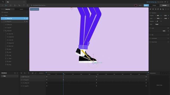Toggle visibility of RLeg Ctrl row
This screenshot has height=95, width=170.
[27, 22]
